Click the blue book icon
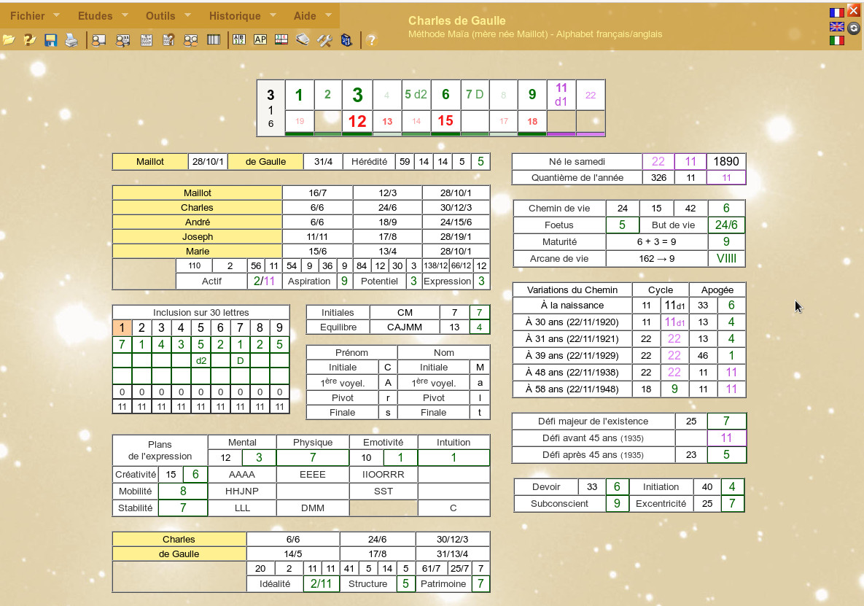864x606 pixels. [x=346, y=39]
